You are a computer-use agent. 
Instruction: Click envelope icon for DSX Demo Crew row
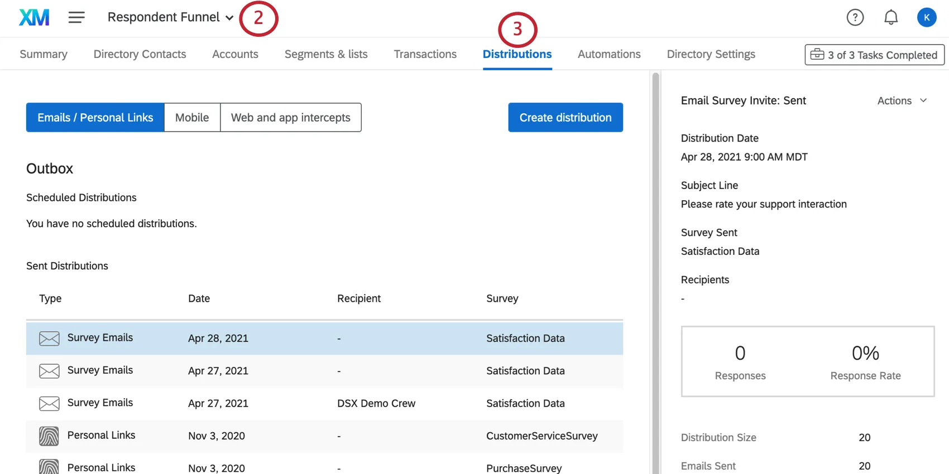tap(49, 403)
